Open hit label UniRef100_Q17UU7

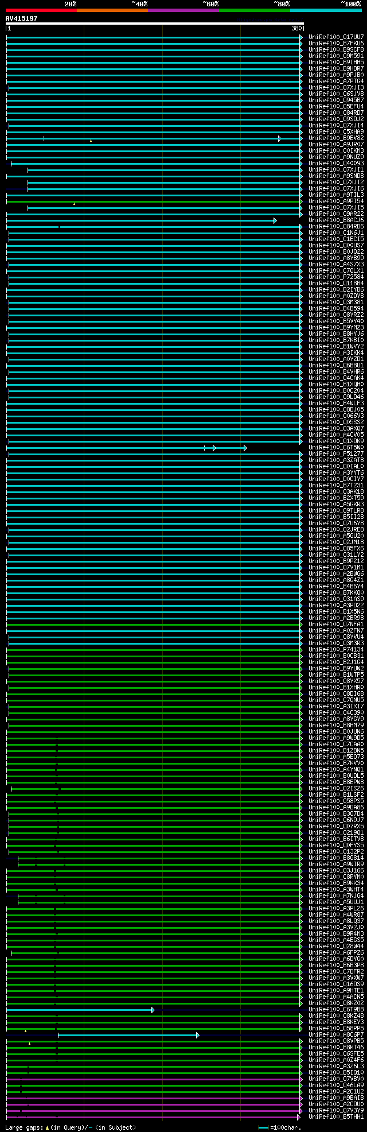coord(336,37)
